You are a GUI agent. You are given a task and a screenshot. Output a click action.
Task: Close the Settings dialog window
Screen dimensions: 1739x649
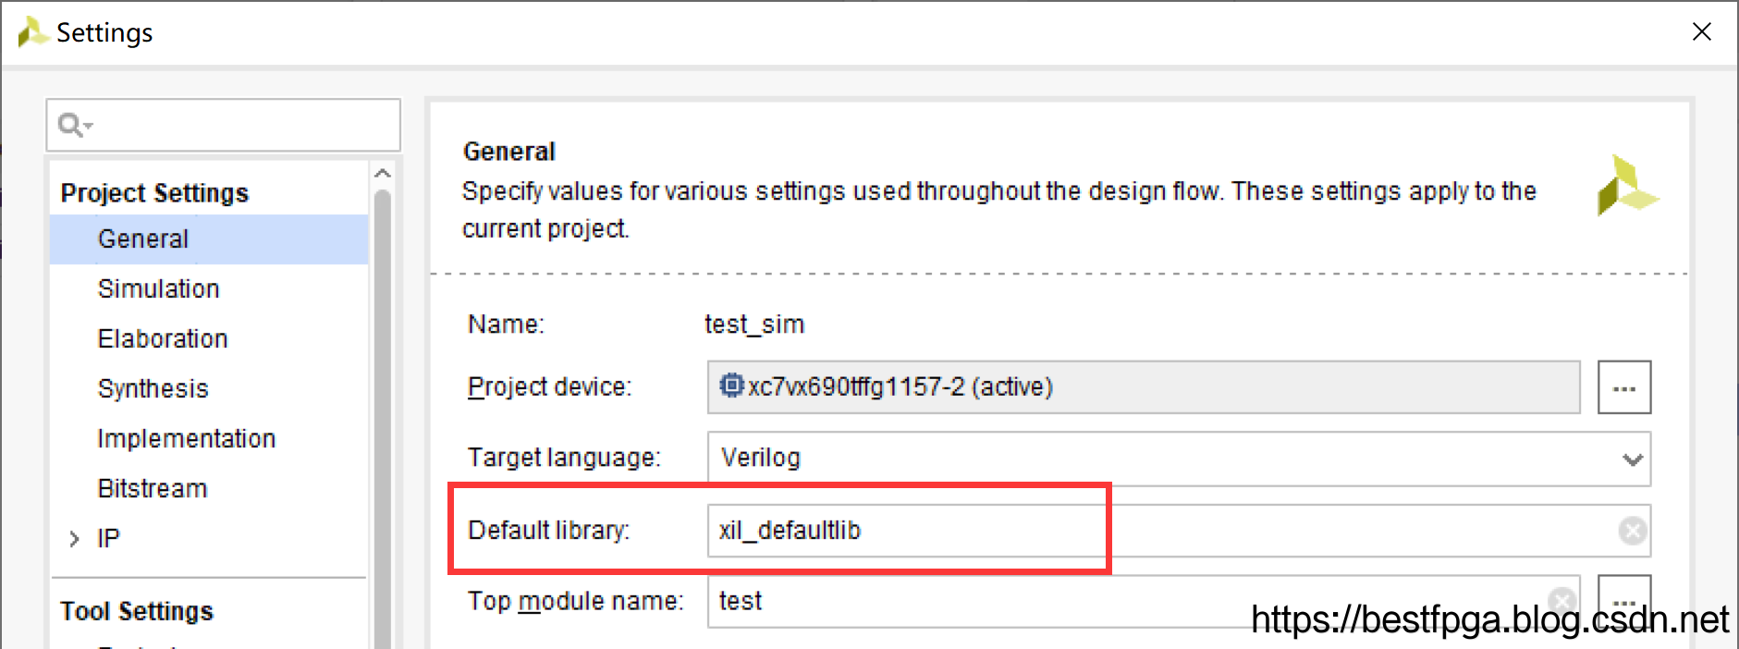[1702, 32]
